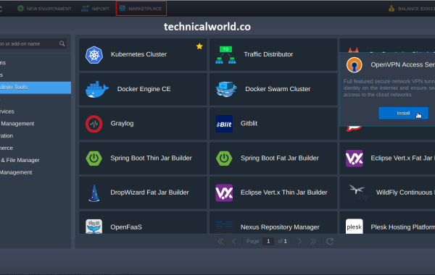The width and height of the screenshot is (435, 275).
Task: Install the OpenVPN Access Server
Action: 403,114
